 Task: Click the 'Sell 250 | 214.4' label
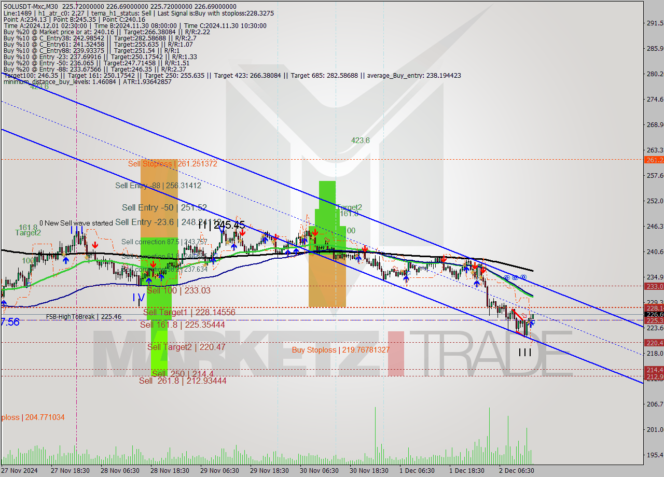tap(183, 374)
